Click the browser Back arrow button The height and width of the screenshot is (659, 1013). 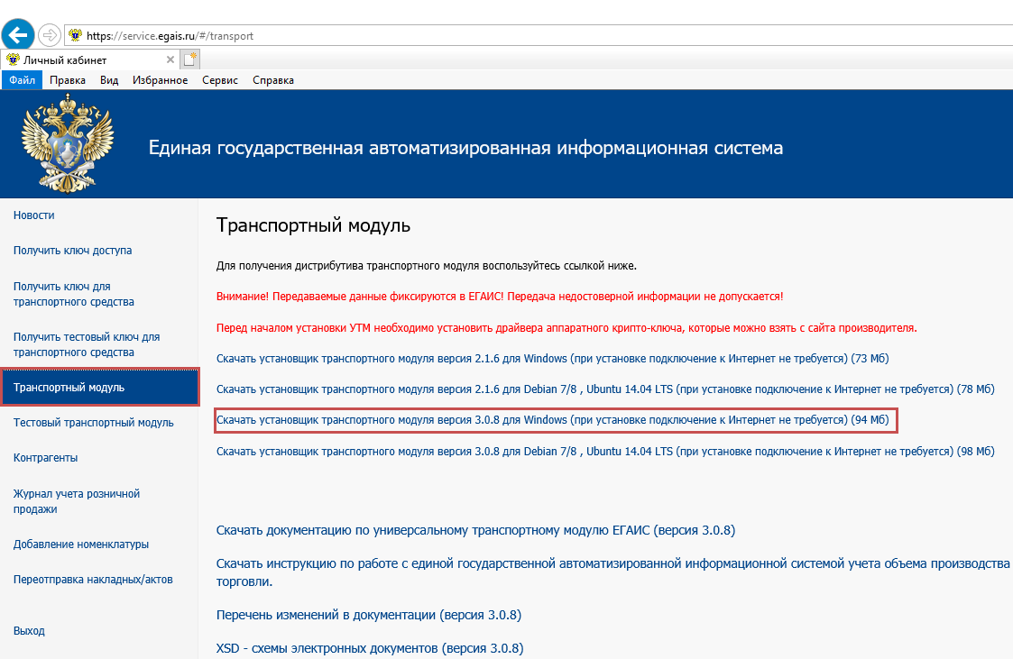pos(18,34)
